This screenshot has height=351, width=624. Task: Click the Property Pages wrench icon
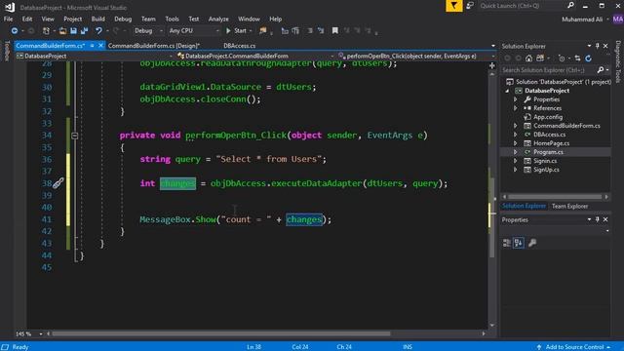tap(532, 243)
